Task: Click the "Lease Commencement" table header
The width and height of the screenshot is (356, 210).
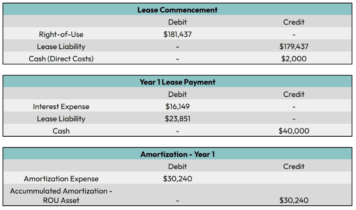Action: [178, 9]
